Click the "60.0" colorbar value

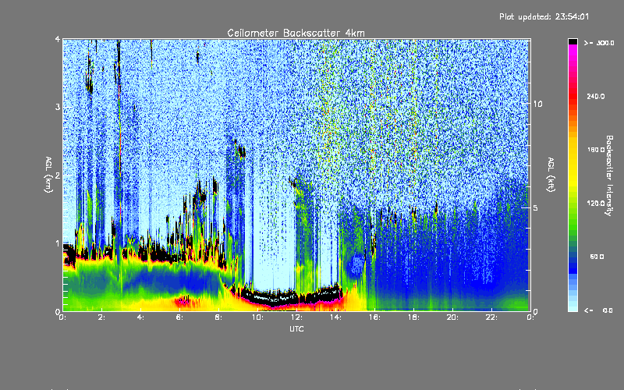pos(597,257)
